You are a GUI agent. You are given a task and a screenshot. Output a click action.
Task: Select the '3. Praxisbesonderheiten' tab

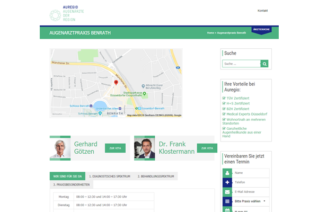click(71, 184)
